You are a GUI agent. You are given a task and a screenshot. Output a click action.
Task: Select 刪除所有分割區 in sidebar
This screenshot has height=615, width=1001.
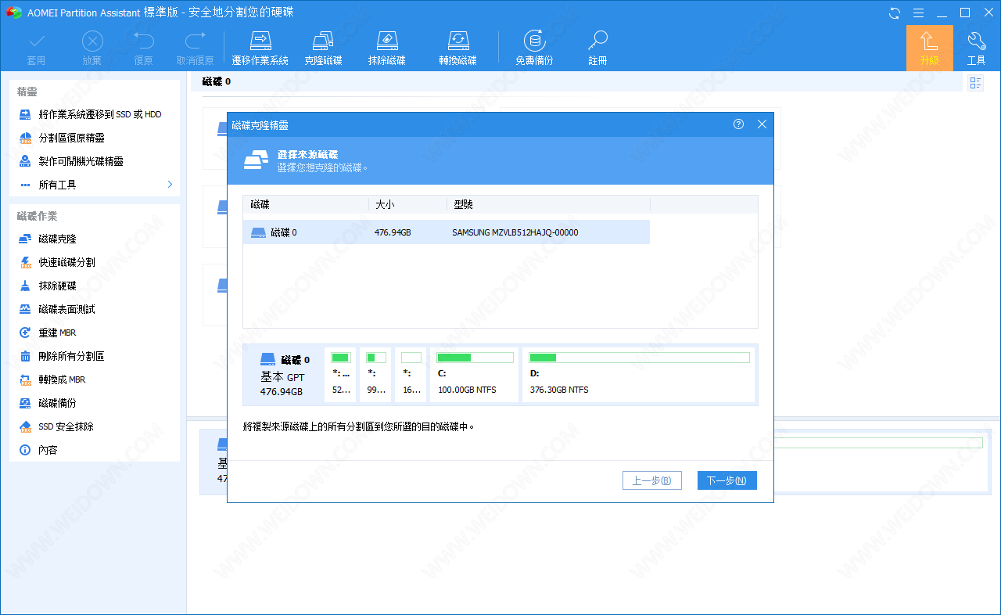[x=62, y=356]
